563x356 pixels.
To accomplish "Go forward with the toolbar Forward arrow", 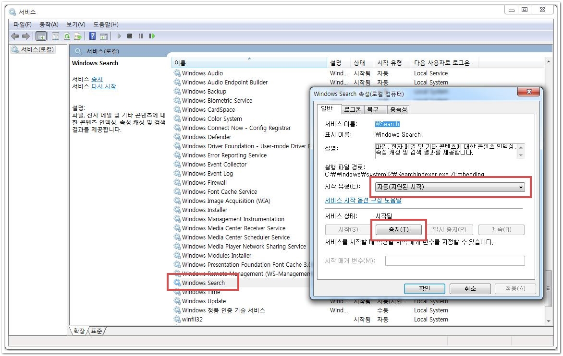I will tap(26, 36).
